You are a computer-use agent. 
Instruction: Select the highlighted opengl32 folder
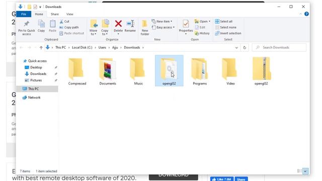169,71
